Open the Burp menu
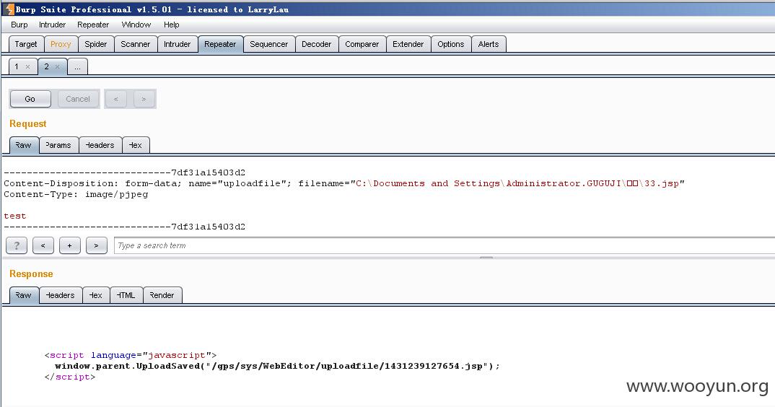Screen dimensions: 775x407 tap(19, 25)
